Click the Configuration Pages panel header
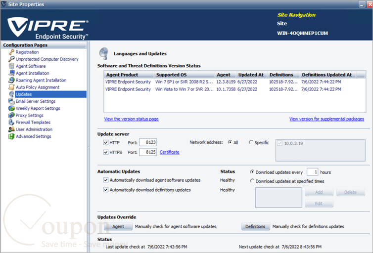The width and height of the screenshot is (373, 253). coord(44,45)
